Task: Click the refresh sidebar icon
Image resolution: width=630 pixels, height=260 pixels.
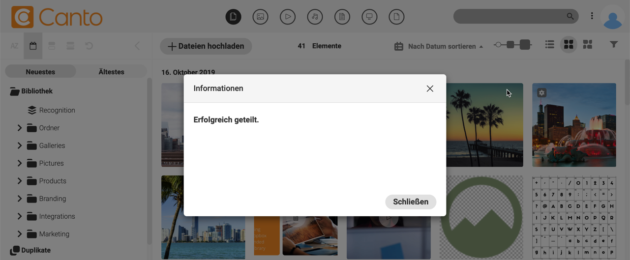Action: click(x=89, y=46)
